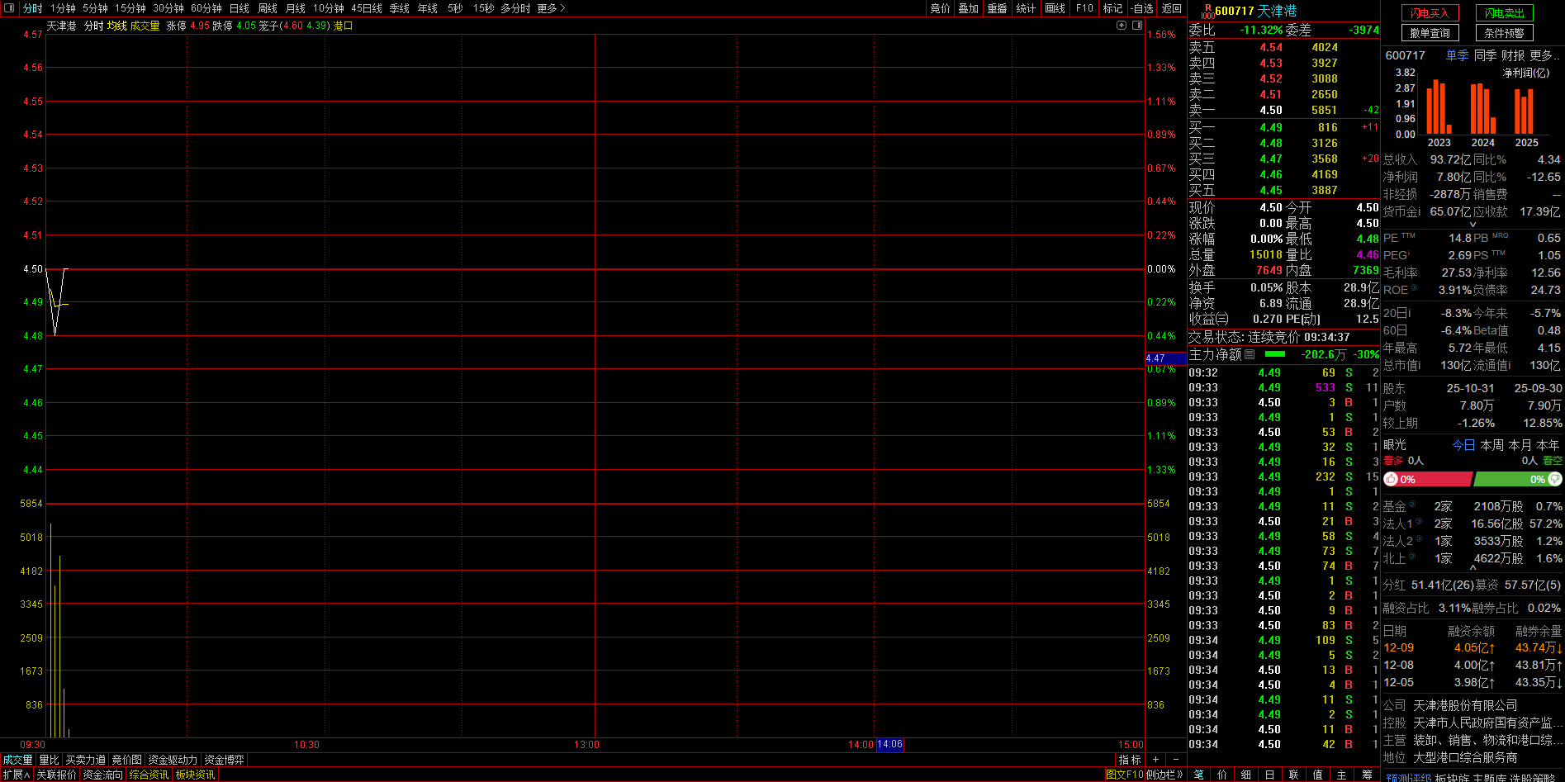Switch to 资金博弈 indicator tab
Screen dimensions: 1565x782
(x=224, y=760)
